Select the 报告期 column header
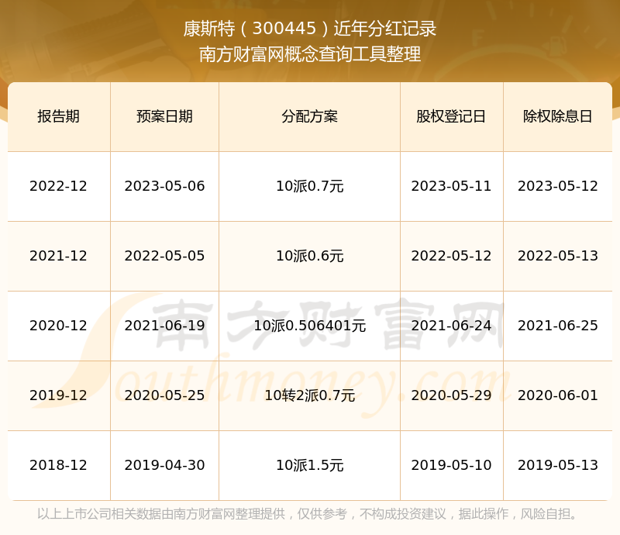The width and height of the screenshot is (620, 535). click(59, 116)
